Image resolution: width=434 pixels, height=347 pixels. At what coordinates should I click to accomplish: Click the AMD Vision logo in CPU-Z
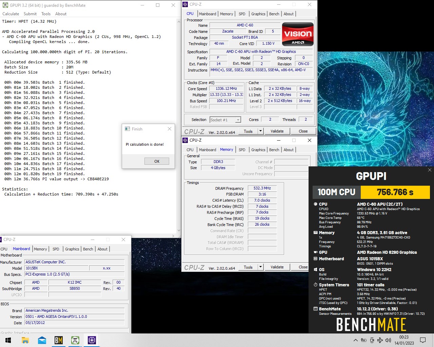298,34
